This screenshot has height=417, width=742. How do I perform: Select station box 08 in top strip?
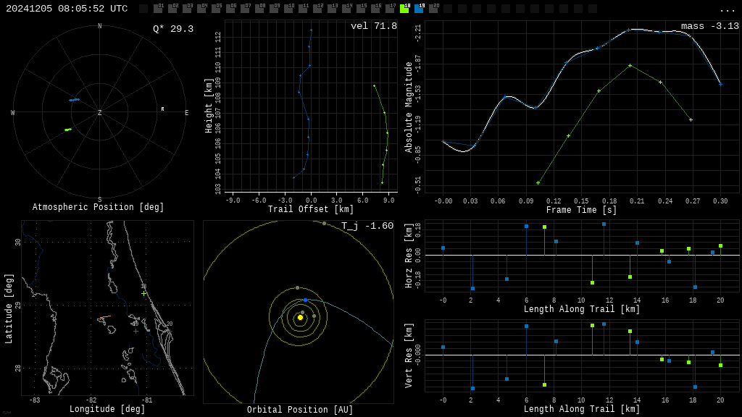point(259,9)
